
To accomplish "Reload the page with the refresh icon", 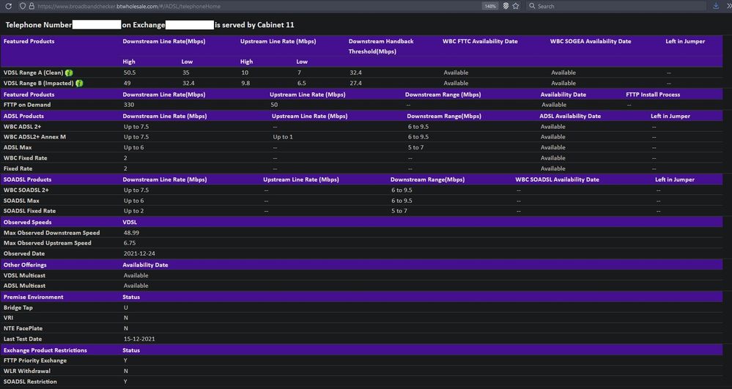I will point(8,6).
